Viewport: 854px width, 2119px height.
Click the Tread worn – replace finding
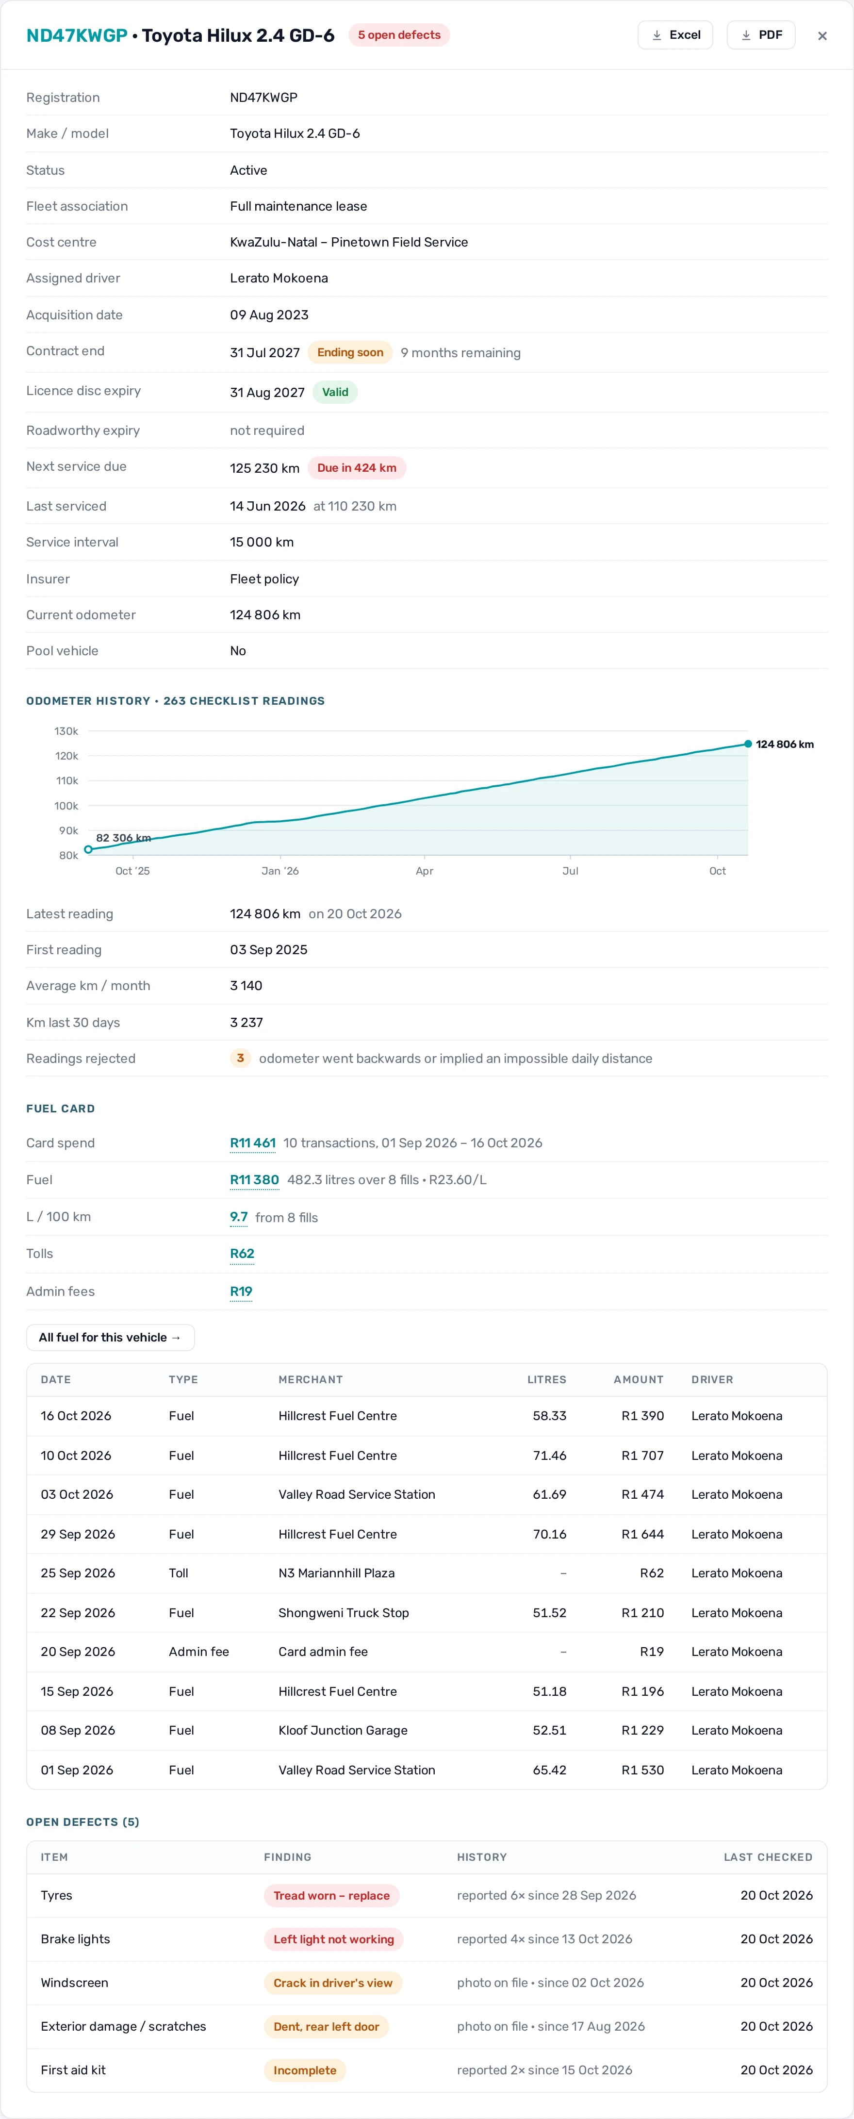(331, 1895)
